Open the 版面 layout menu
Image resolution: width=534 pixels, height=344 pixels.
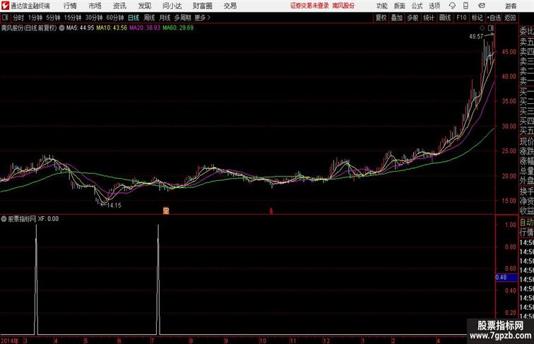click(400, 6)
